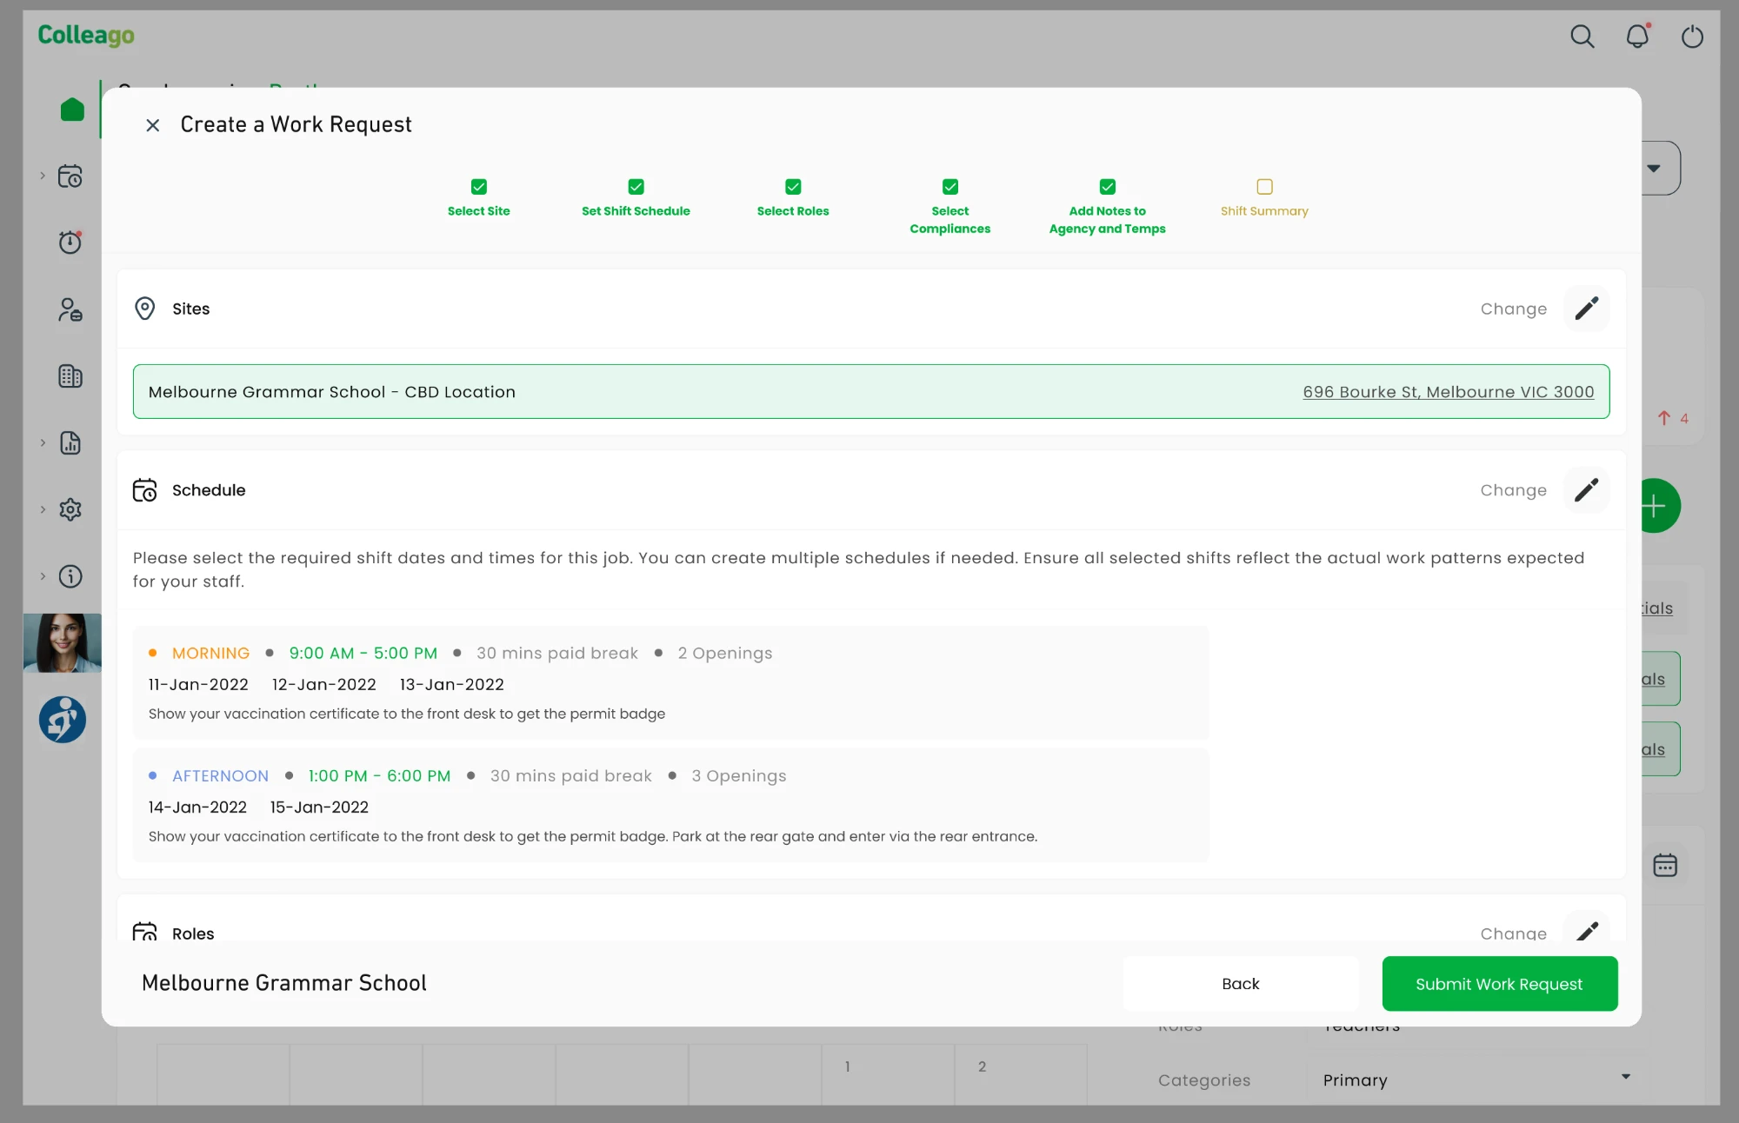Open the buildings sites sidebar icon
The width and height of the screenshot is (1739, 1123).
tap(70, 376)
